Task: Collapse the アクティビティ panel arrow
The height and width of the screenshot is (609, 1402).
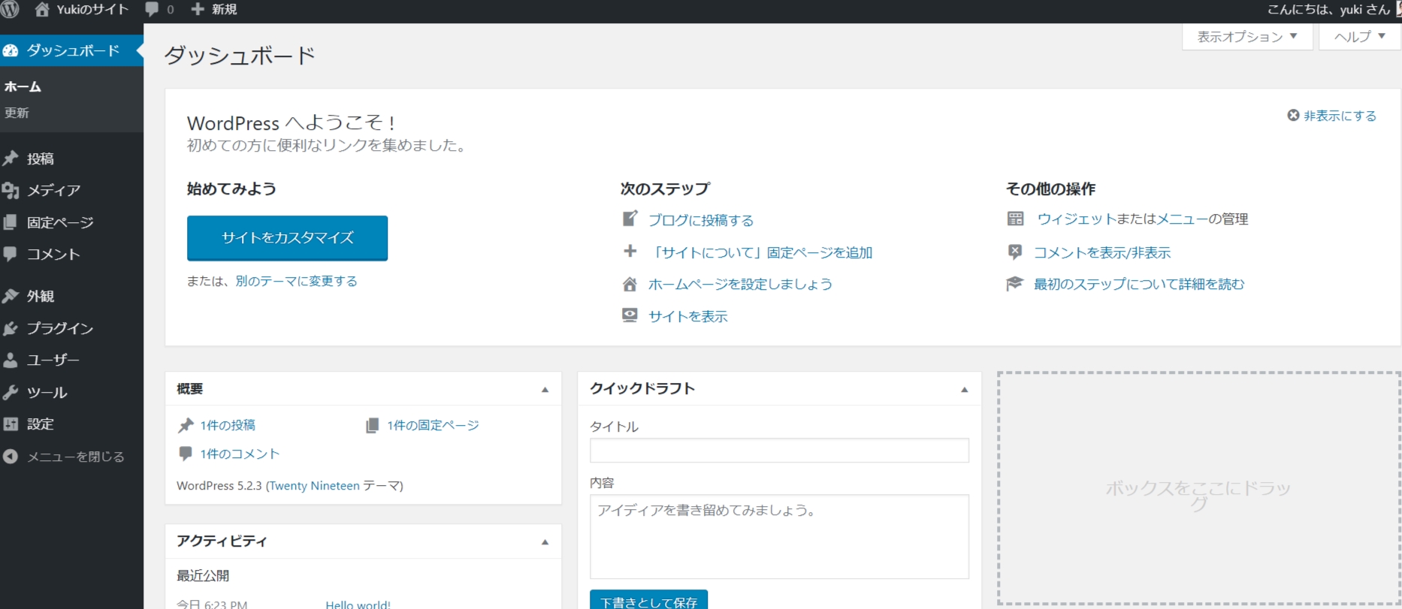Action: point(545,542)
